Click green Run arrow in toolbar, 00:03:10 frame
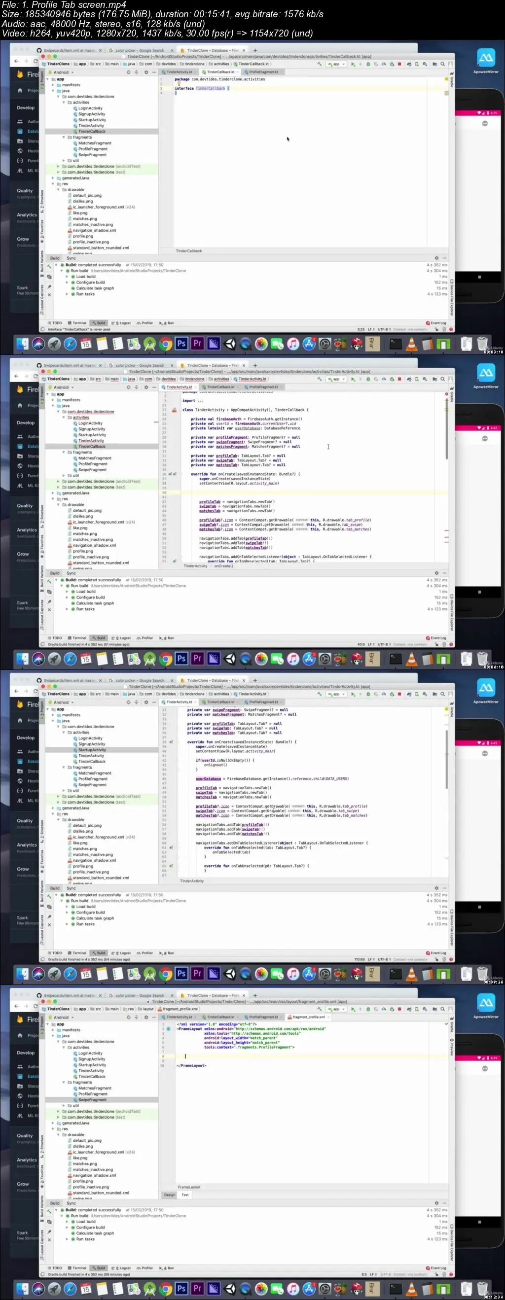The image size is (505, 1300). click(x=353, y=64)
